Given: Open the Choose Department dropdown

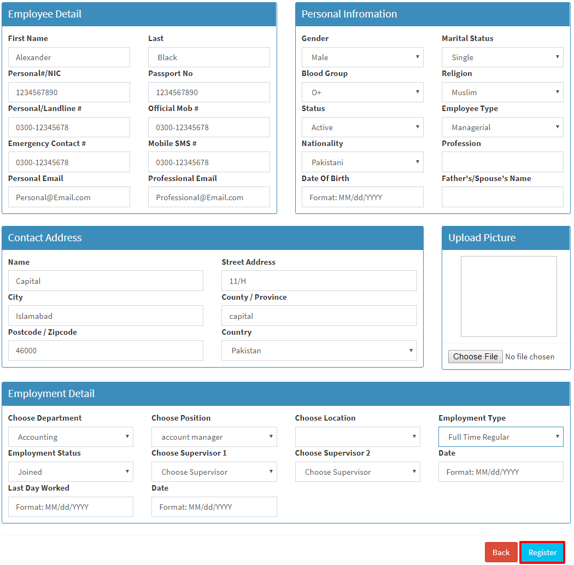Looking at the screenshot, I should click(71, 437).
